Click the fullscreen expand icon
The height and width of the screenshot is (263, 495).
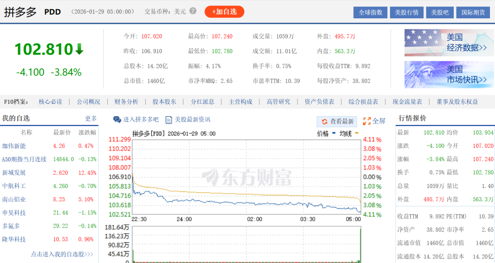[367, 121]
